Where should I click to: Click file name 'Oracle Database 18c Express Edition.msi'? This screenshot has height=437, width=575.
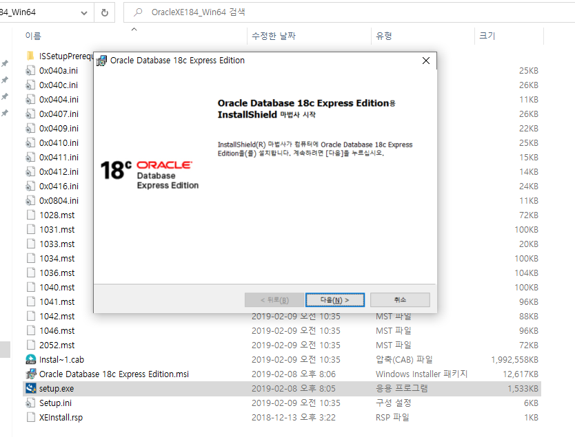coord(114,374)
